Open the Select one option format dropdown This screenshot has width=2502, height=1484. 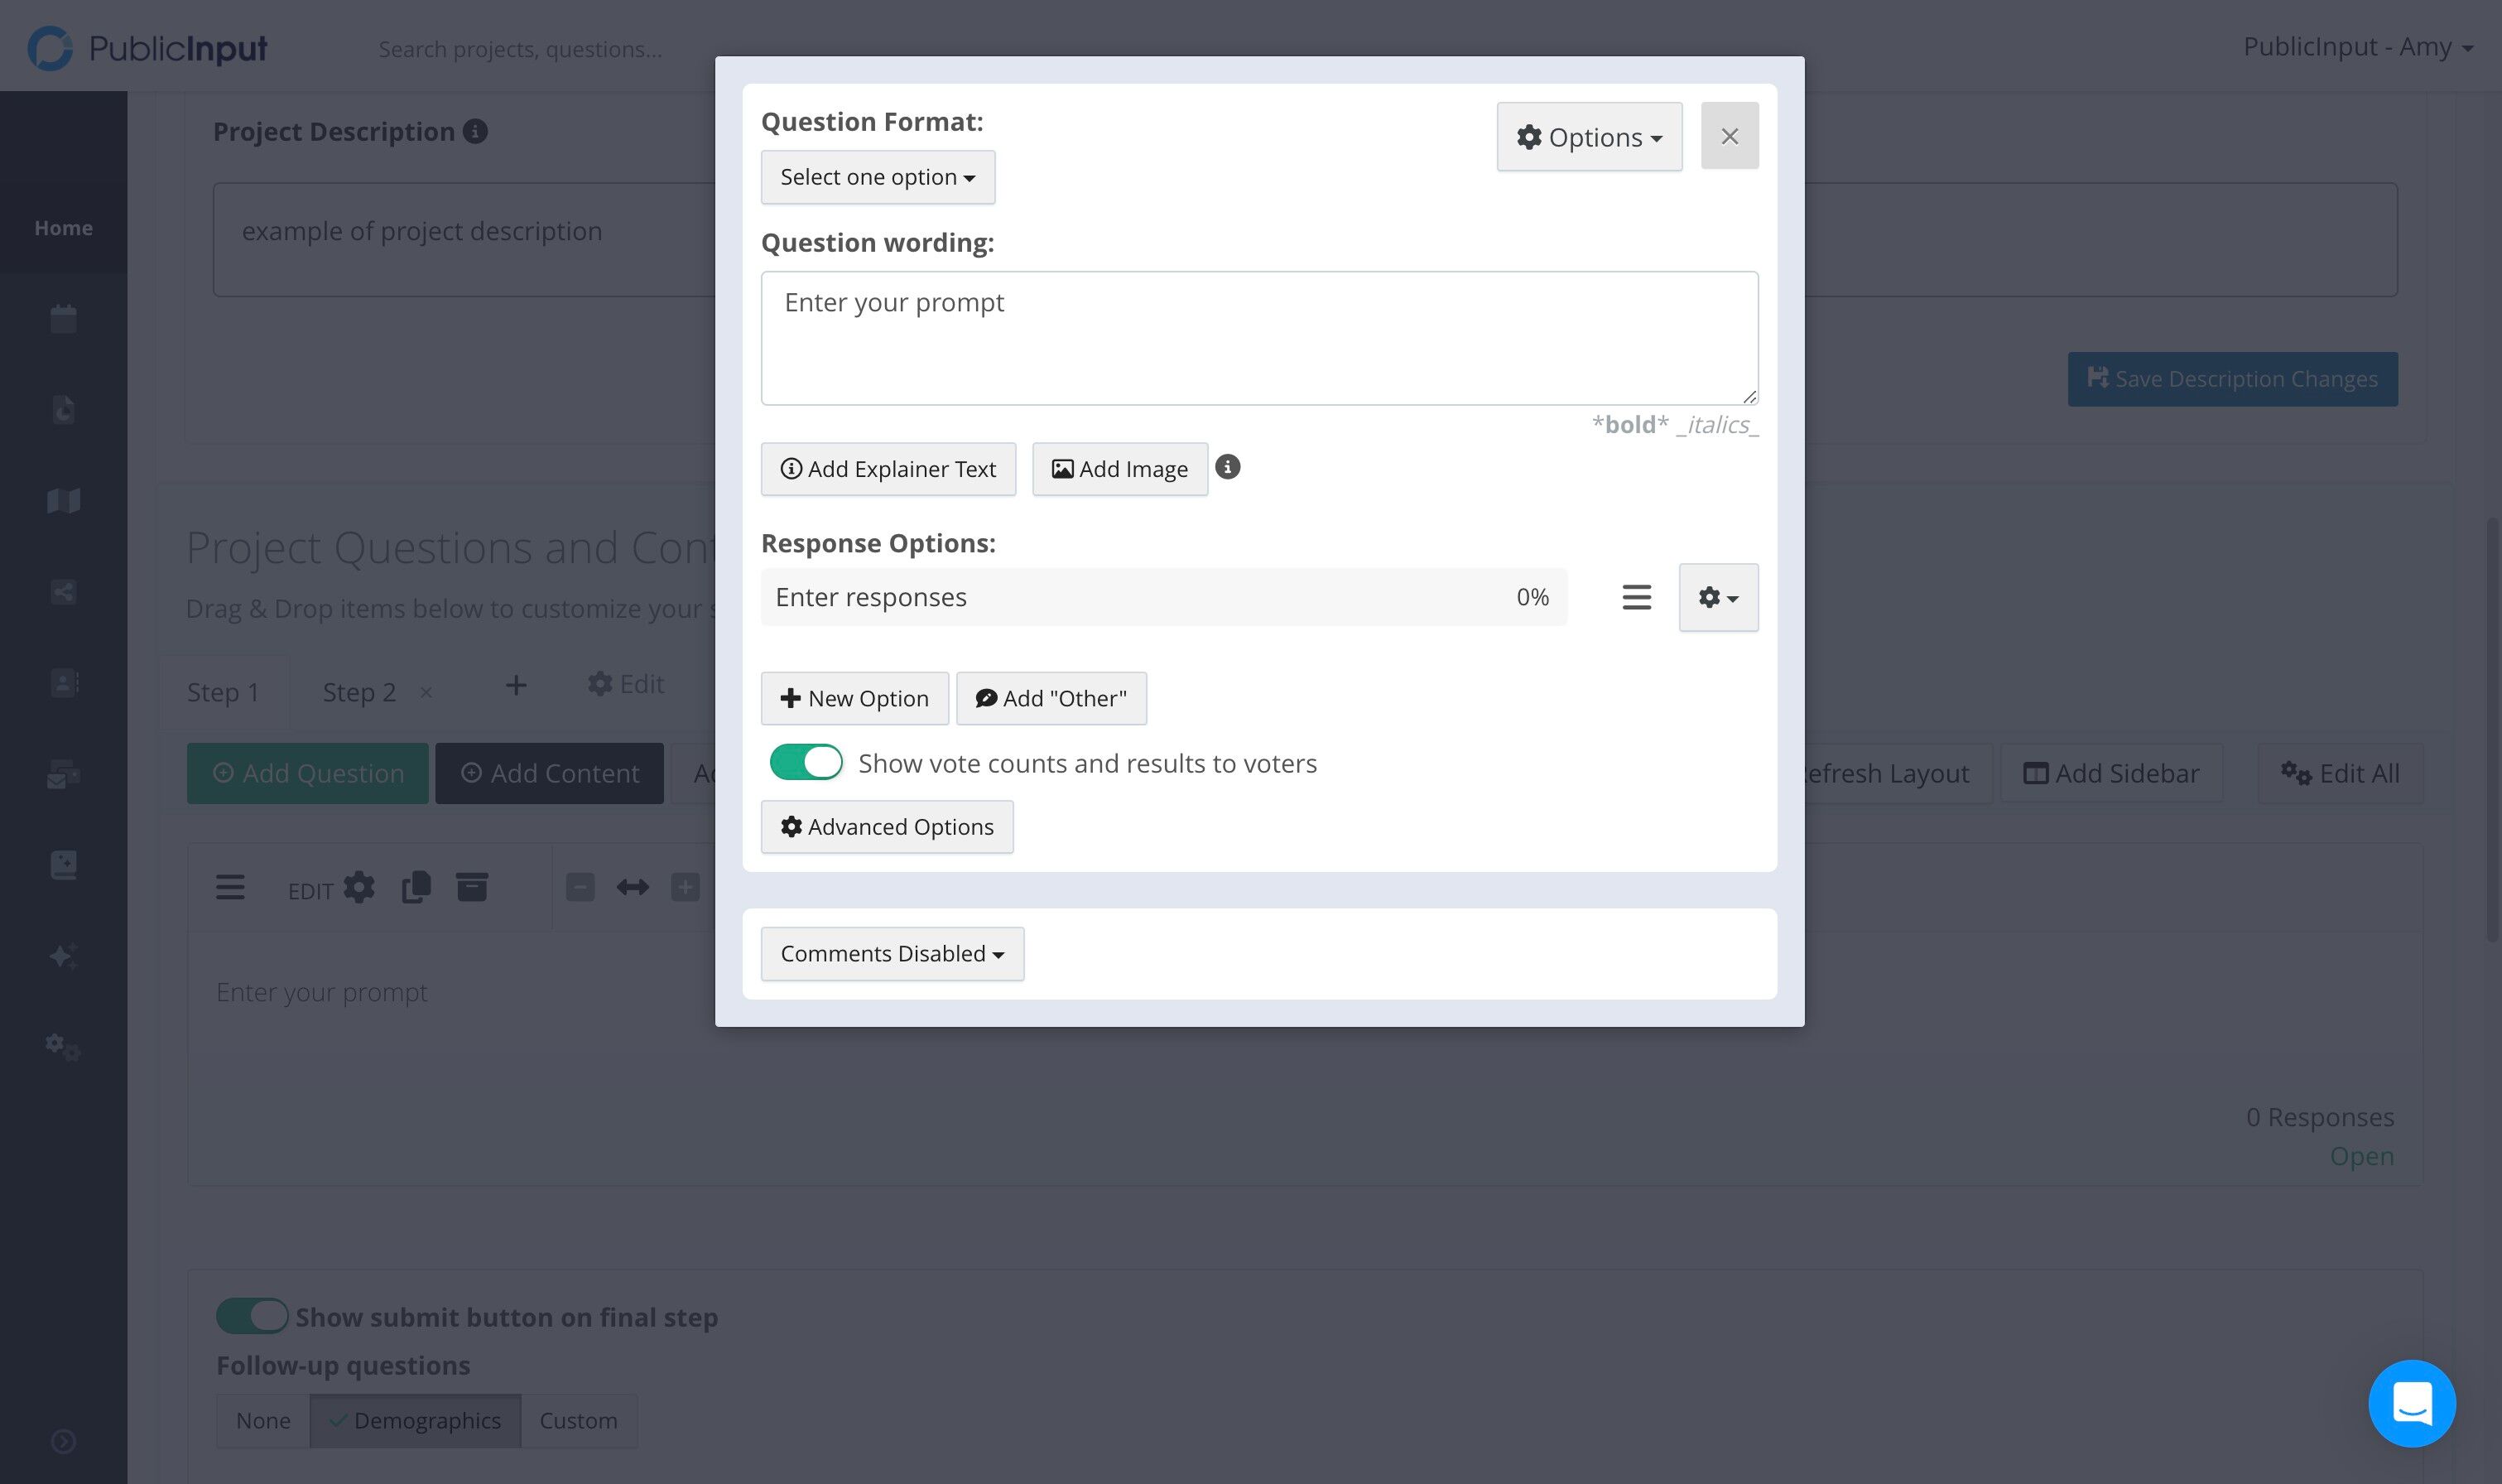click(x=878, y=177)
